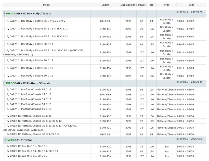This screenshot has width=209, height=161.
Task: Click magnifier icon beside Platform/Chassis 35 C 15
Action: tap(8, 99)
